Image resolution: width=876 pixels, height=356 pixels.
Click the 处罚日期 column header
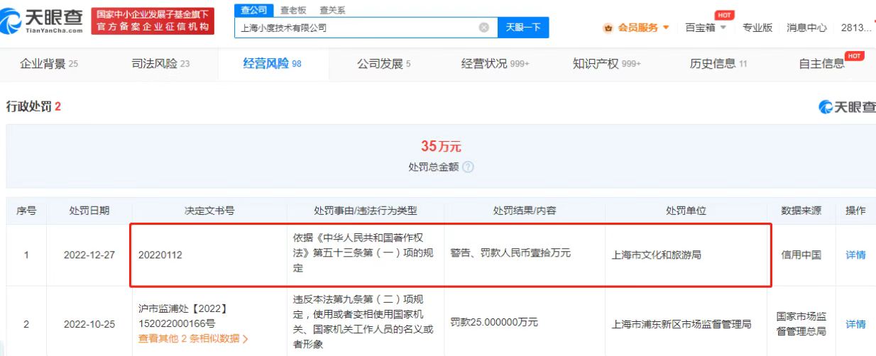[x=89, y=211]
